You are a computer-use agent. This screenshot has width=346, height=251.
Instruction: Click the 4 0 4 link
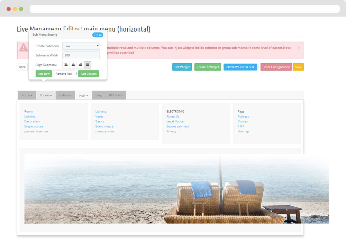(x=241, y=127)
